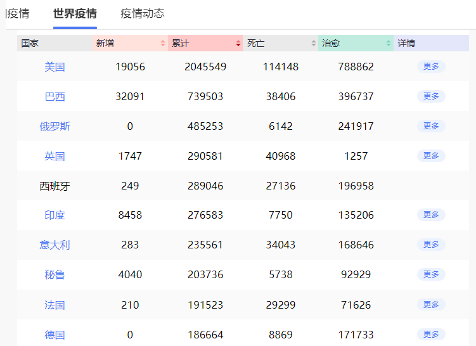Sort by the 累计 column arrows
476x346 pixels.
pyautogui.click(x=238, y=43)
